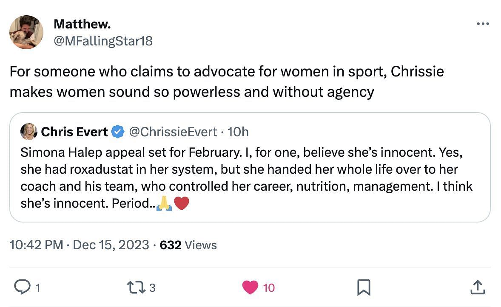The width and height of the screenshot is (501, 307).
Task: Click the 632 Views count
Action: pos(188,245)
